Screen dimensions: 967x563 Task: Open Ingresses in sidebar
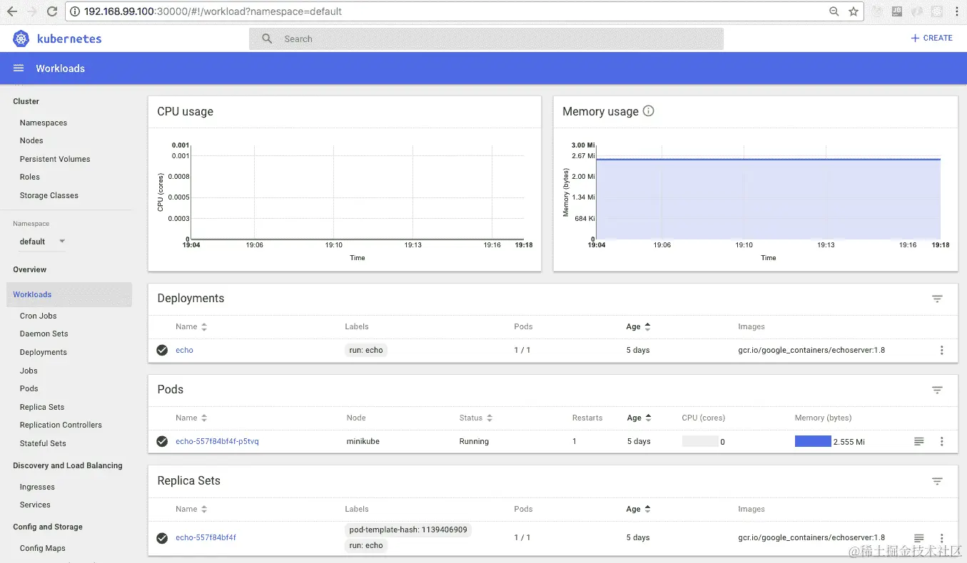click(37, 487)
